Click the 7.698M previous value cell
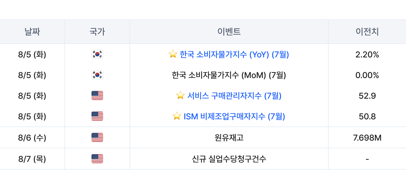 (x=367, y=138)
